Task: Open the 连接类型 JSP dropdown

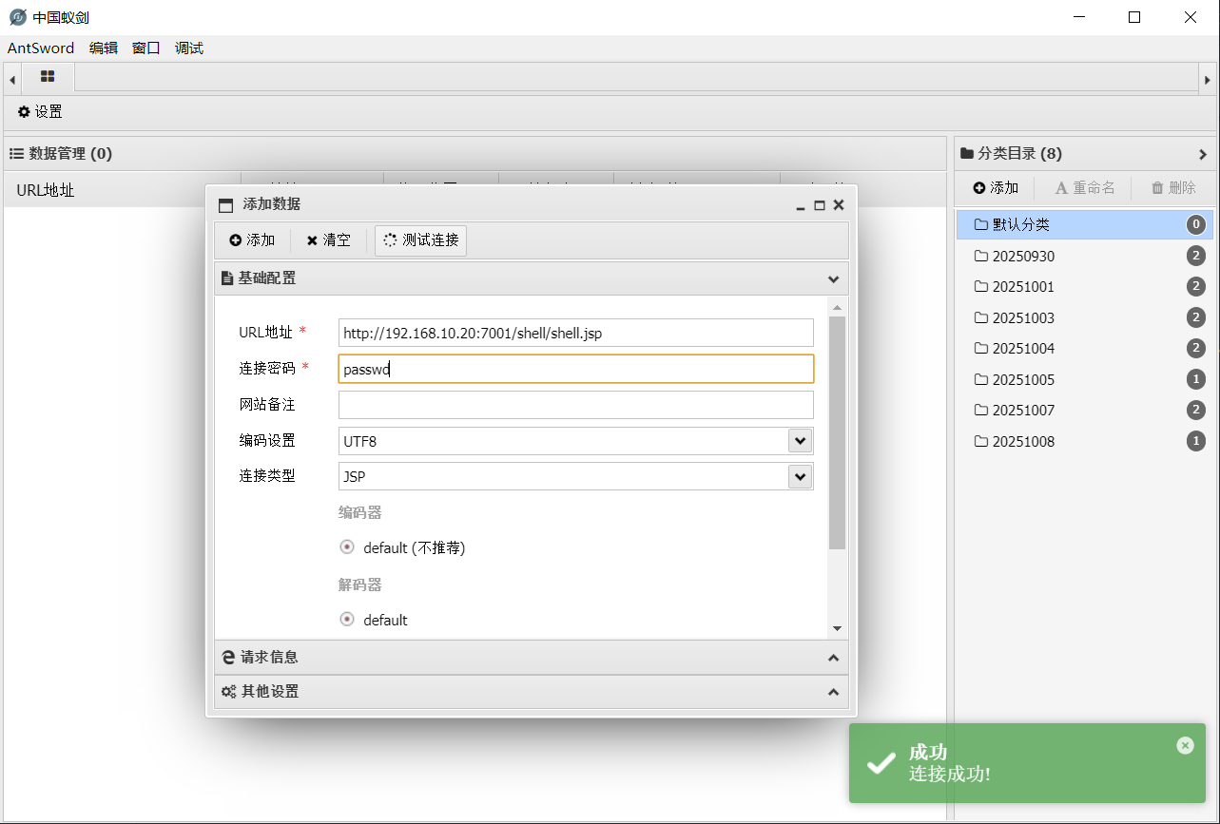Action: point(800,476)
